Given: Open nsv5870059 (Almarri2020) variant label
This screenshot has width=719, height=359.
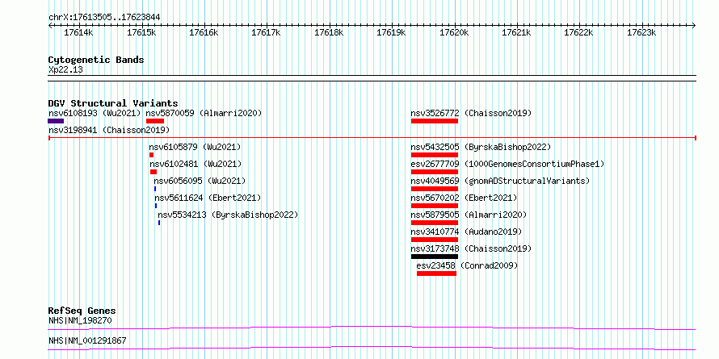Looking at the screenshot, I should (x=204, y=113).
